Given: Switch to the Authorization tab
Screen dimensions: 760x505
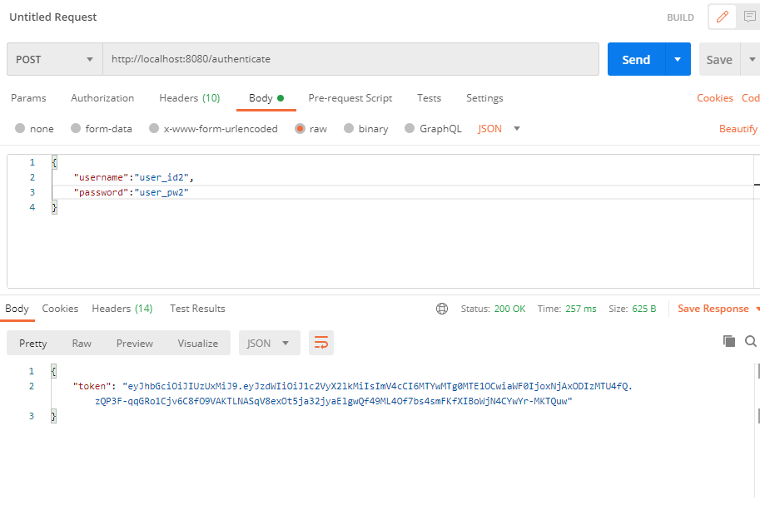Looking at the screenshot, I should pyautogui.click(x=102, y=98).
